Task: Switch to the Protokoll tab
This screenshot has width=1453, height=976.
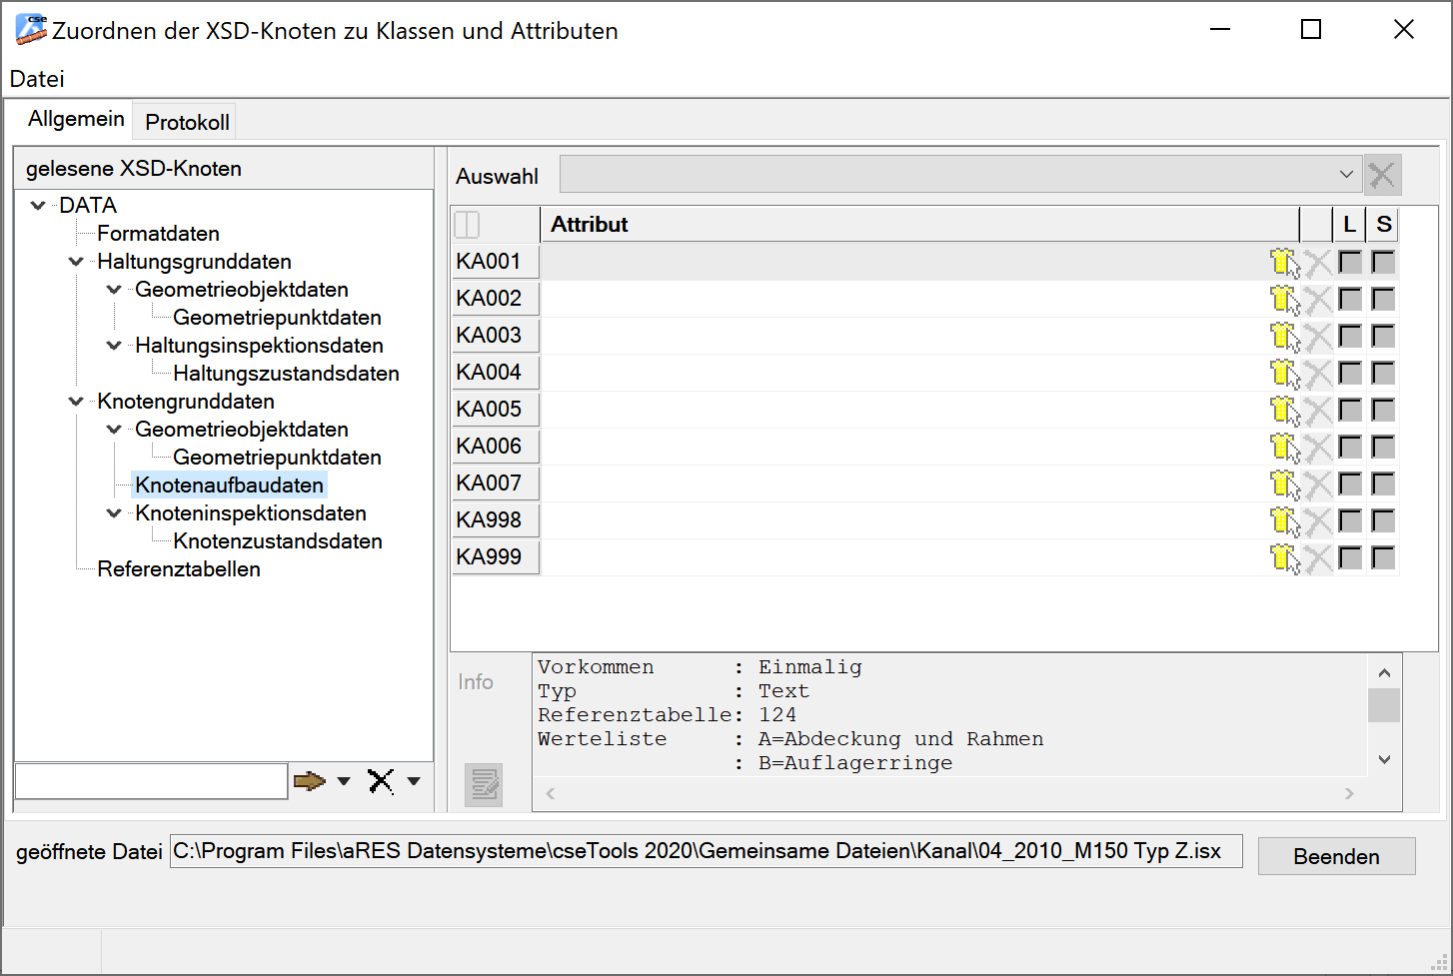Action: (187, 122)
